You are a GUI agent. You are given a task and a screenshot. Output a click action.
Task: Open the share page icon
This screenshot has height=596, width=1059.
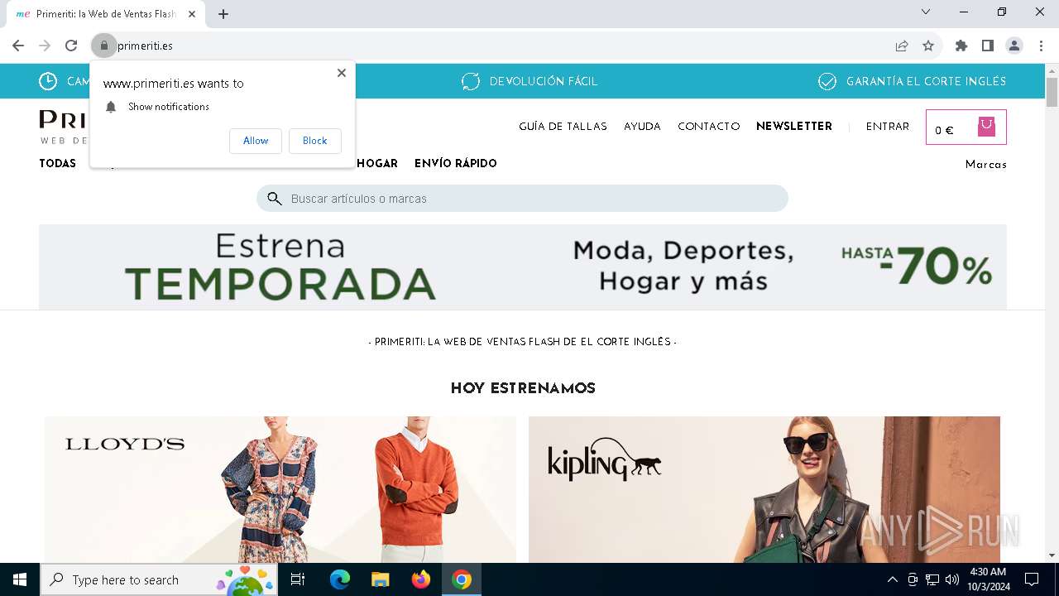(902, 46)
